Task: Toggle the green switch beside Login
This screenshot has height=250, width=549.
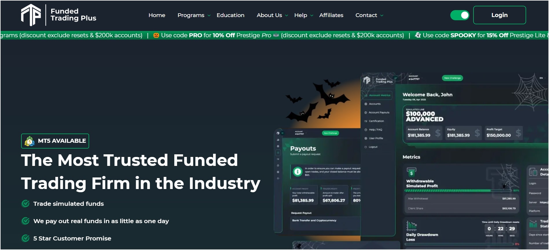Action: pos(460,15)
